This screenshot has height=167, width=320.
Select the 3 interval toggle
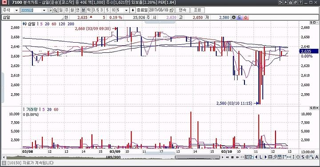[101, 10]
